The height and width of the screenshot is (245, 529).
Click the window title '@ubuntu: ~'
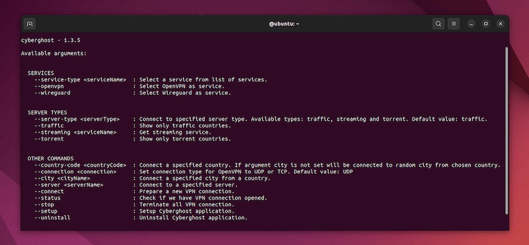coord(284,24)
